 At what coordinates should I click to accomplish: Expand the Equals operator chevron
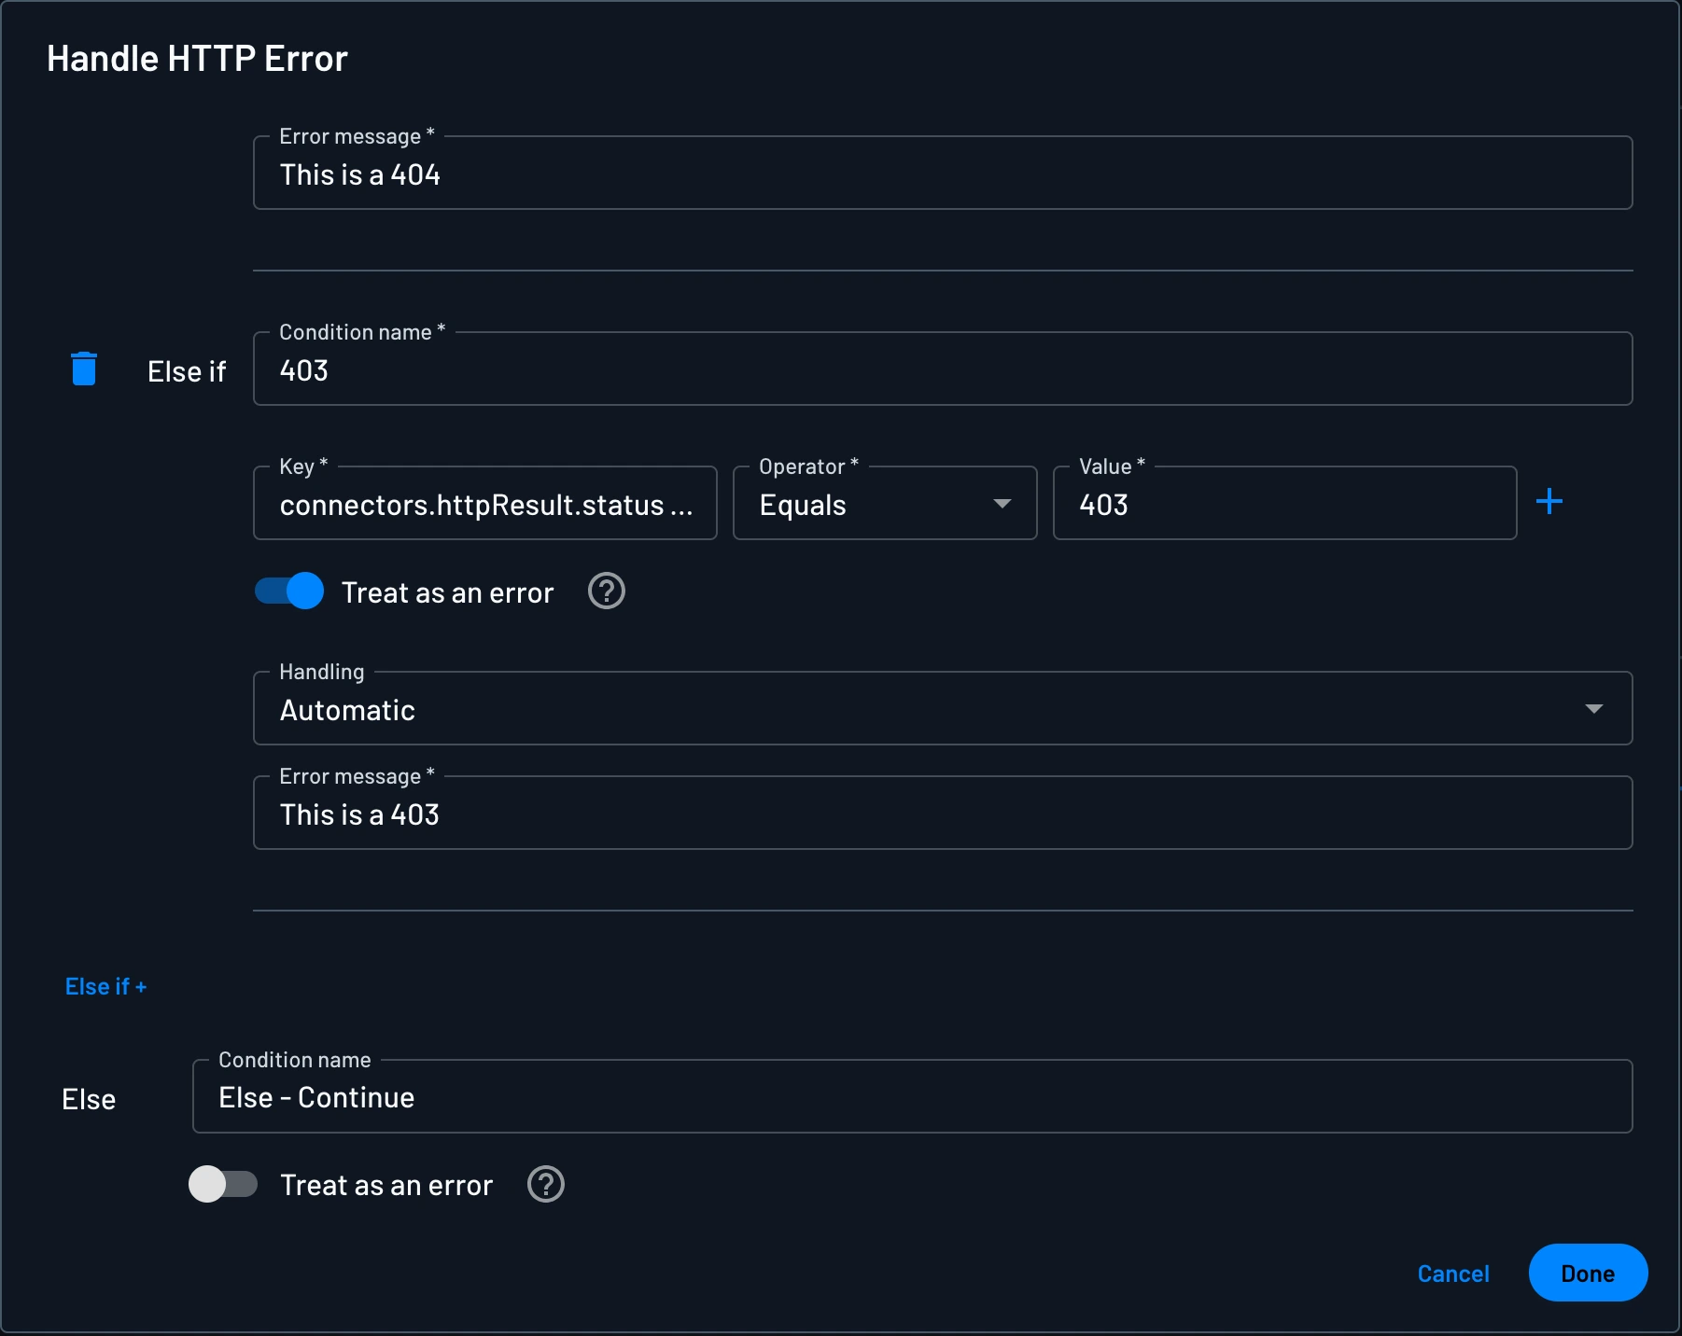1002,504
